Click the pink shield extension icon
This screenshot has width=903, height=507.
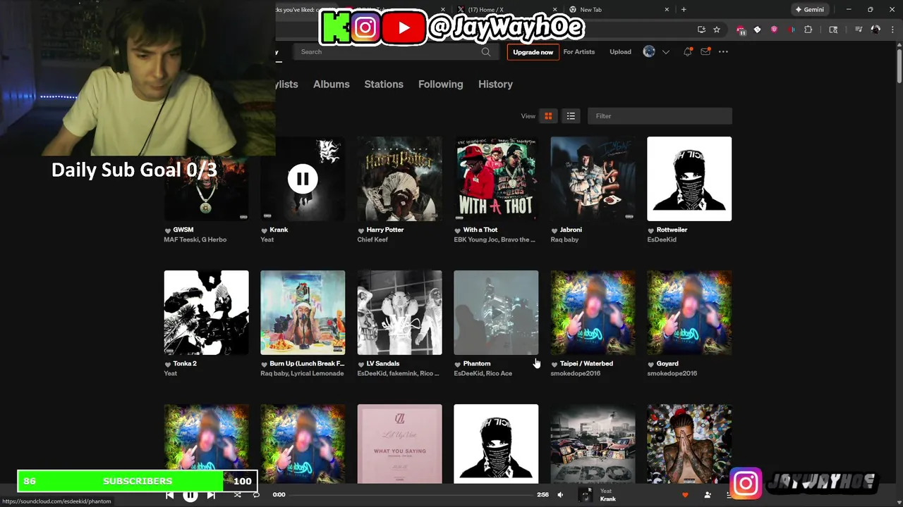[775, 30]
